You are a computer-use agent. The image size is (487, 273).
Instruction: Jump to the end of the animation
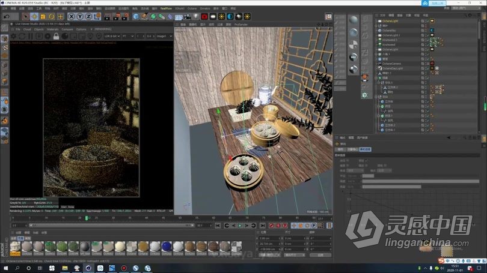pos(263,226)
